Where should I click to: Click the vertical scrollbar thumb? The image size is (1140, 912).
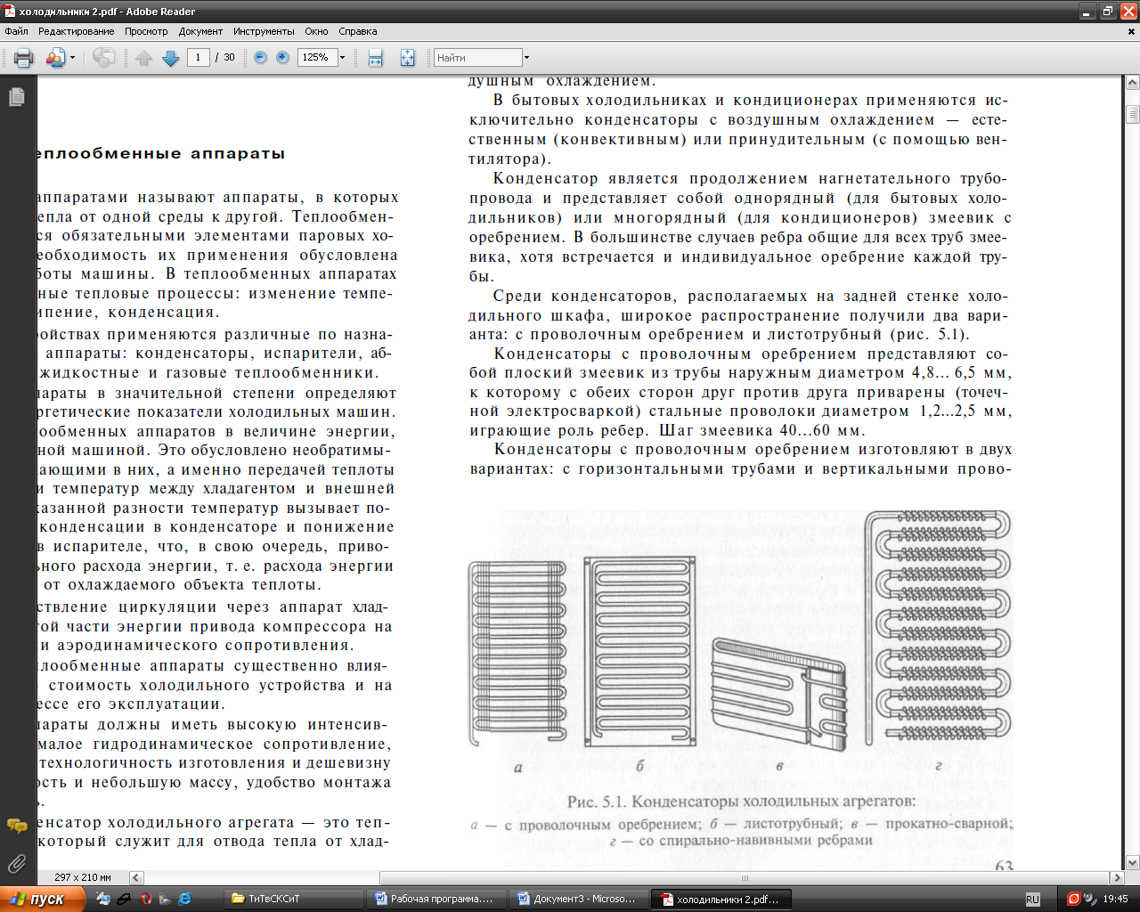[x=1133, y=114]
